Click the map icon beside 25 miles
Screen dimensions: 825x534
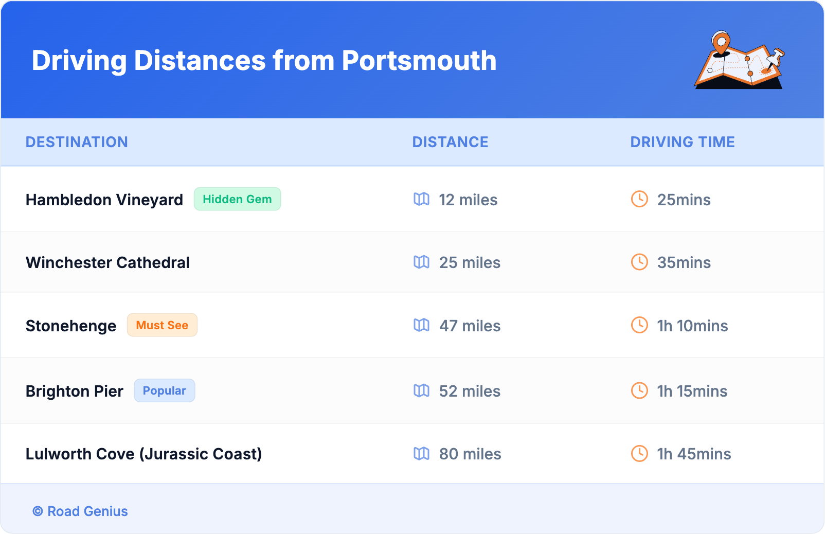(x=421, y=262)
